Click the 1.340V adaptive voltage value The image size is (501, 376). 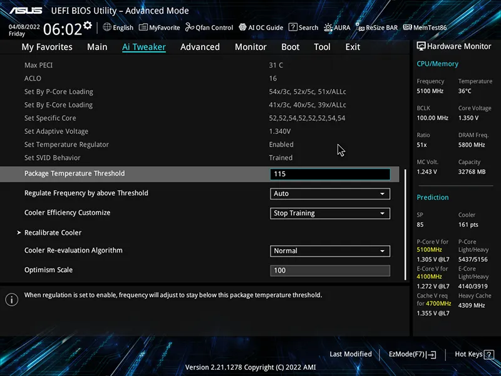tap(280, 132)
